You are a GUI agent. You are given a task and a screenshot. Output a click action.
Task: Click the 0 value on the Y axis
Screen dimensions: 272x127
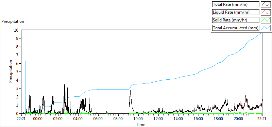pyautogui.click(x=18, y=113)
